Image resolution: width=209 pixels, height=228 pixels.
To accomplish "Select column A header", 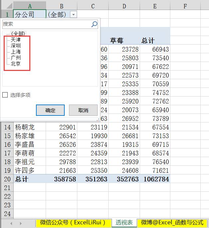I will (30, 6).
